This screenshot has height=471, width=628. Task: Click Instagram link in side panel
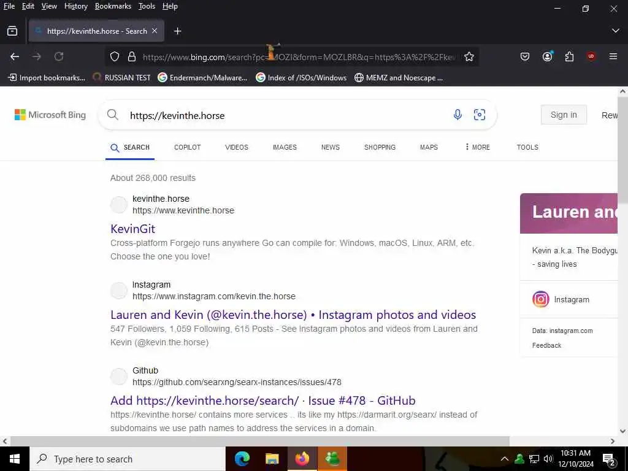[571, 299]
